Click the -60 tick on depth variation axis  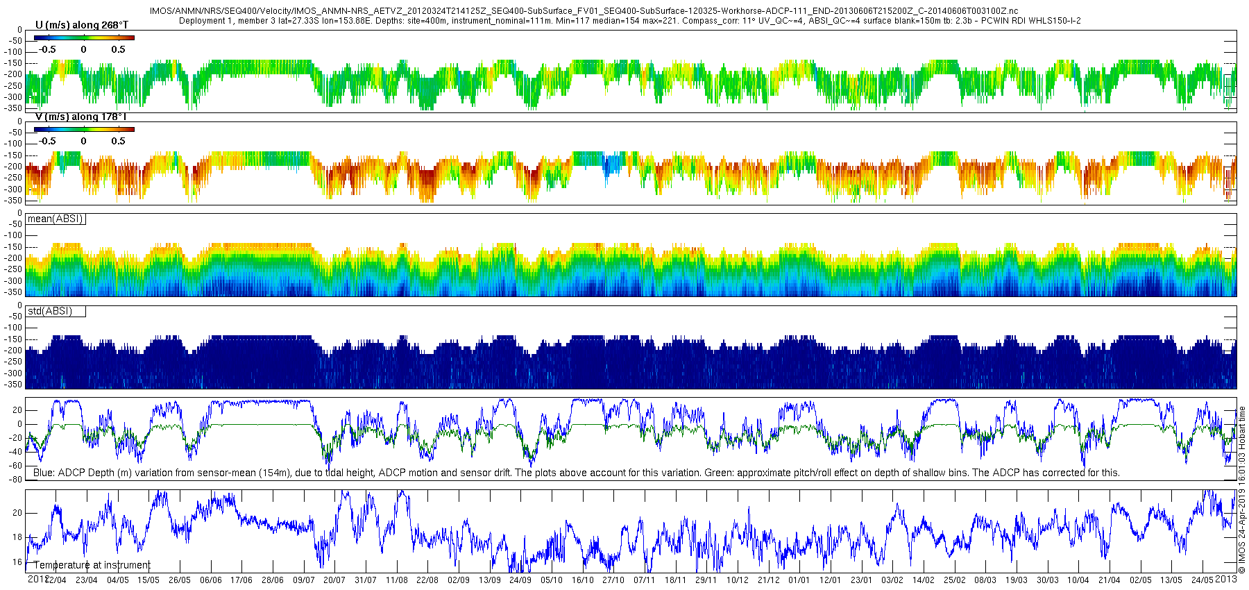[x=15, y=466]
